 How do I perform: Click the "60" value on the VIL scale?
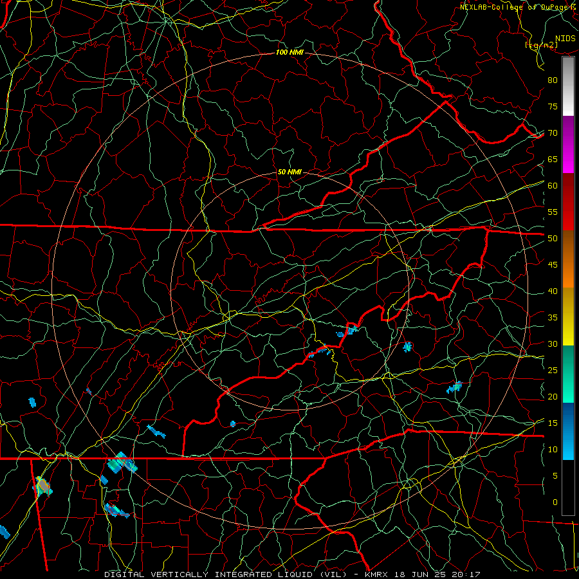553,186
